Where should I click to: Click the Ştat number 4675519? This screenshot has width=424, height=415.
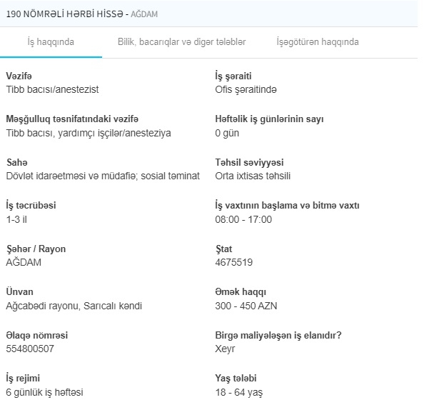point(234,262)
